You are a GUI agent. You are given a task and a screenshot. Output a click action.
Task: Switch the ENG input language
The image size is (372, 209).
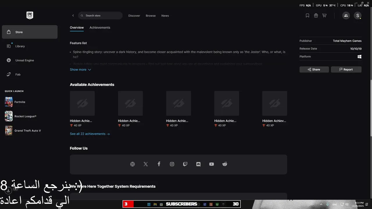pyautogui.click(x=335, y=205)
